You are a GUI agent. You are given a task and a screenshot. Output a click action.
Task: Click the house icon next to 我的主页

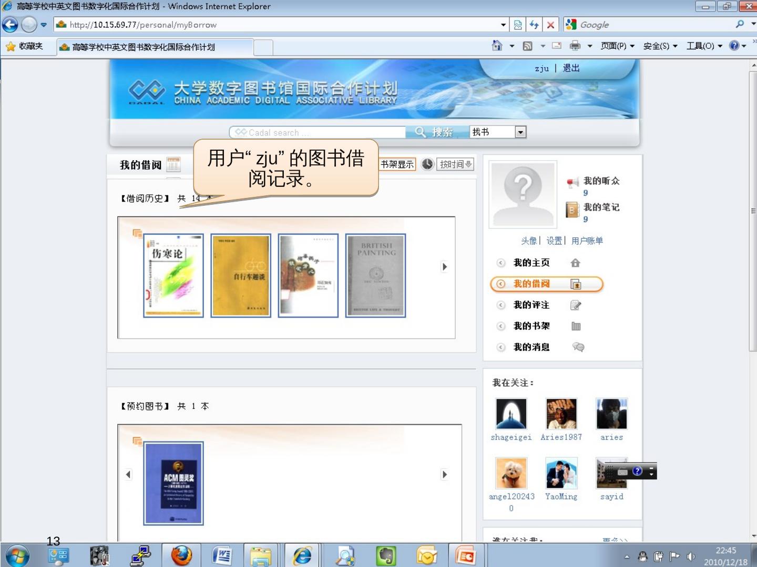tap(576, 263)
